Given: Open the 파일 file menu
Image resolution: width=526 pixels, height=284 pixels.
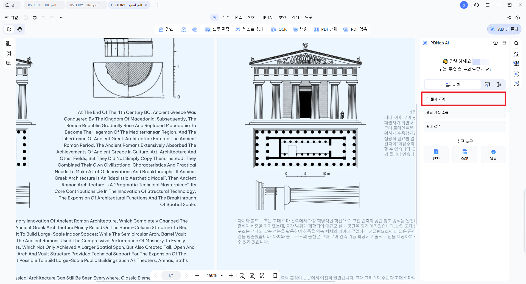Looking at the screenshot, I should point(11,18).
